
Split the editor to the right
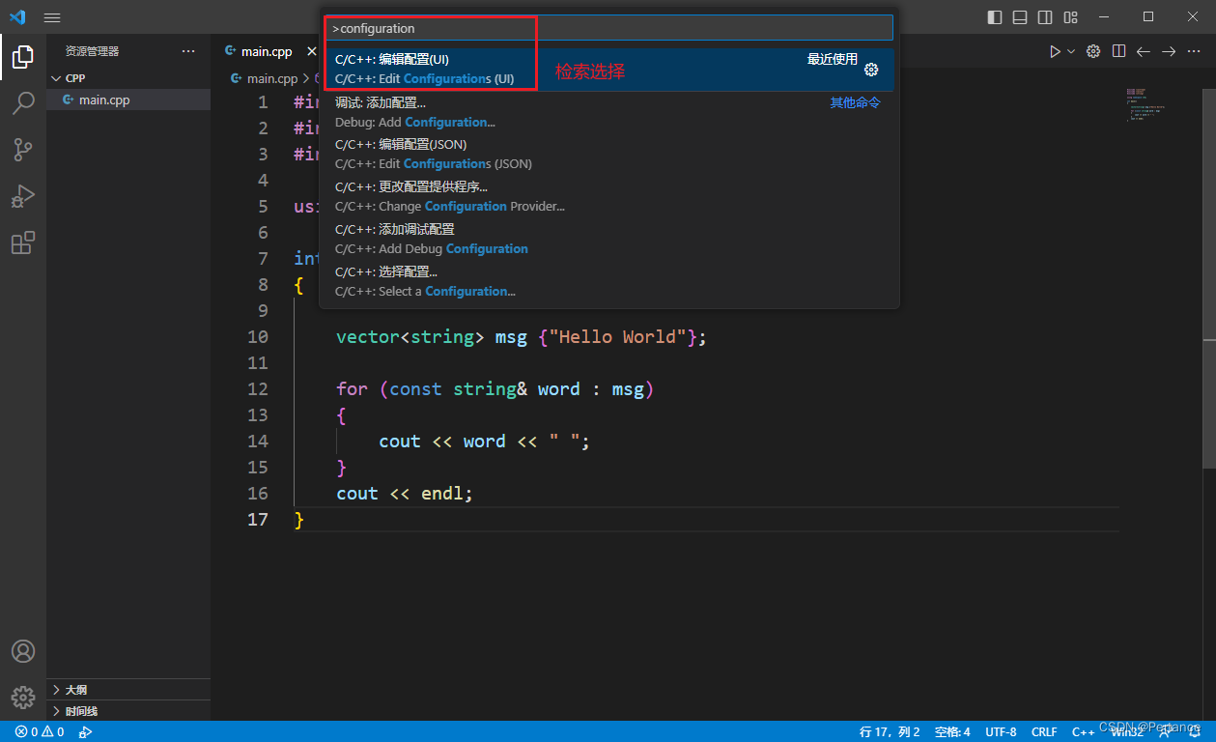click(x=1118, y=51)
